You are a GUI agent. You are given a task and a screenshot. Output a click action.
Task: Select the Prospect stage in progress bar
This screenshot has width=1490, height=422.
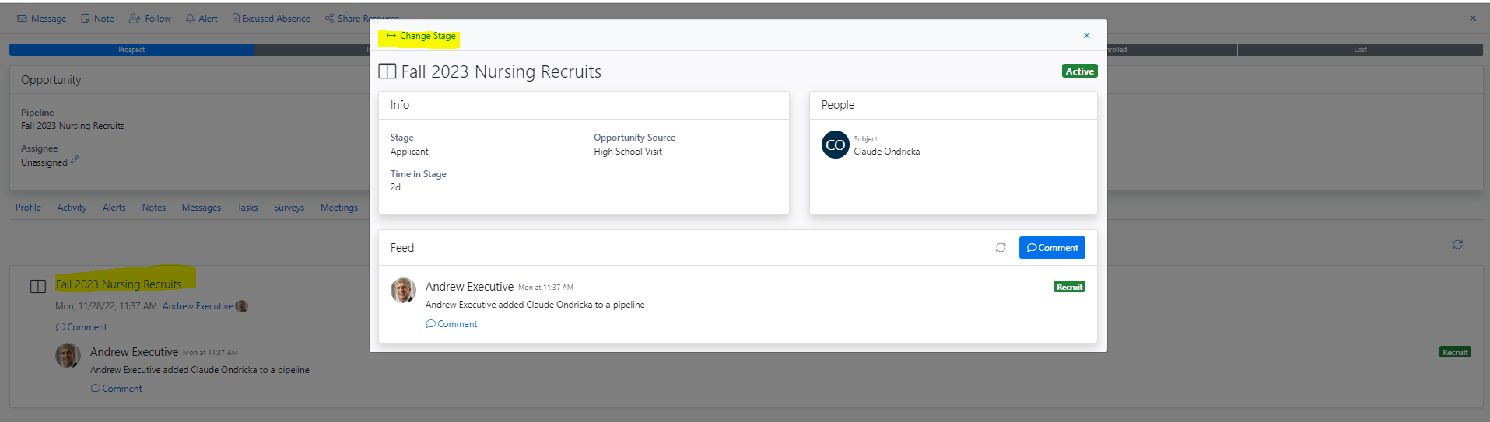[131, 50]
